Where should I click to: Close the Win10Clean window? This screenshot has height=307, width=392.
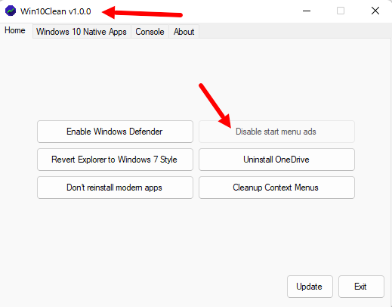click(375, 11)
